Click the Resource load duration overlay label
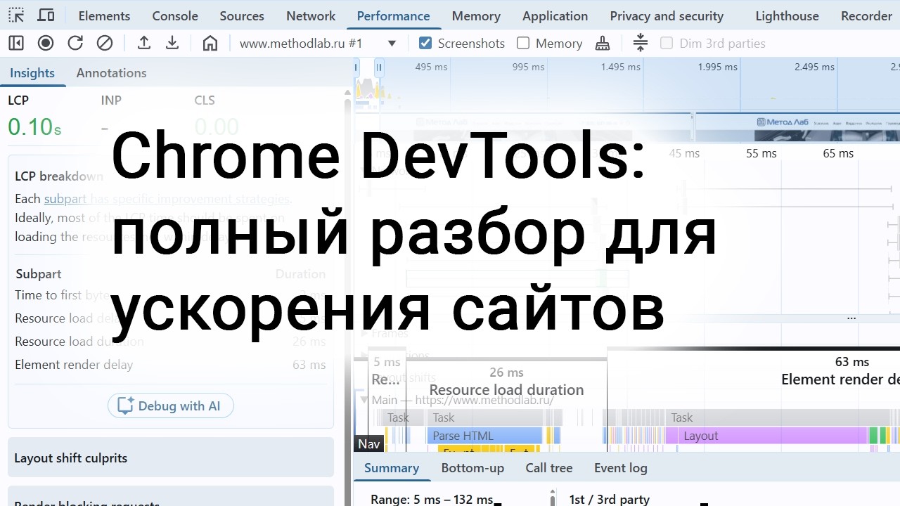The image size is (900, 506). click(x=506, y=390)
